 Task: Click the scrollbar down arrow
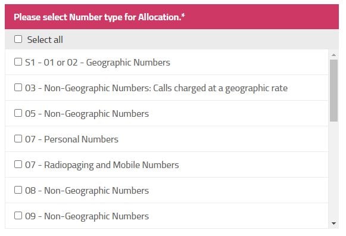click(333, 223)
